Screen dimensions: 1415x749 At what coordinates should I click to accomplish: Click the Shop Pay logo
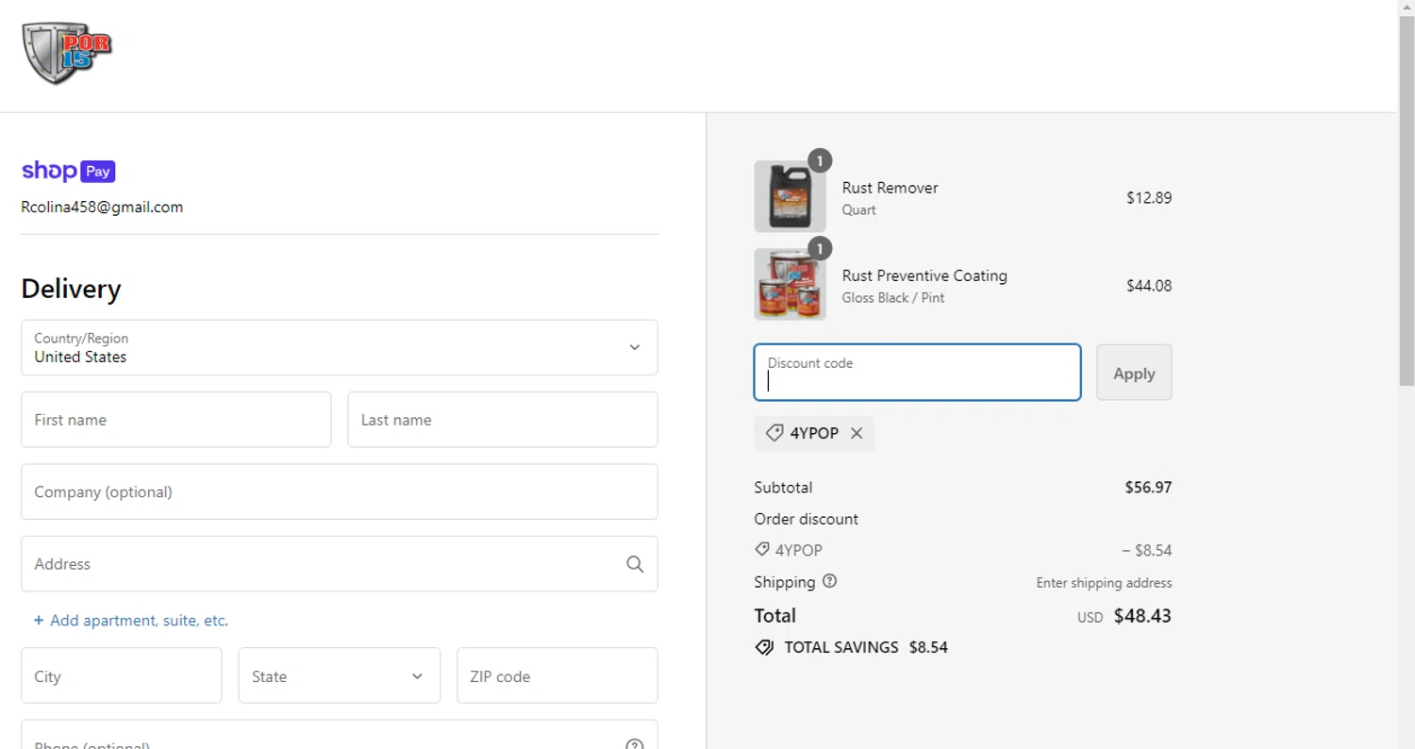(x=68, y=171)
